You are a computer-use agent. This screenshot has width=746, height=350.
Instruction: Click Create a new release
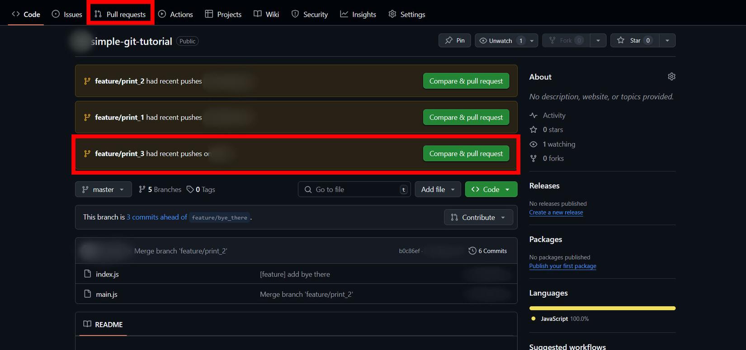pyautogui.click(x=556, y=212)
